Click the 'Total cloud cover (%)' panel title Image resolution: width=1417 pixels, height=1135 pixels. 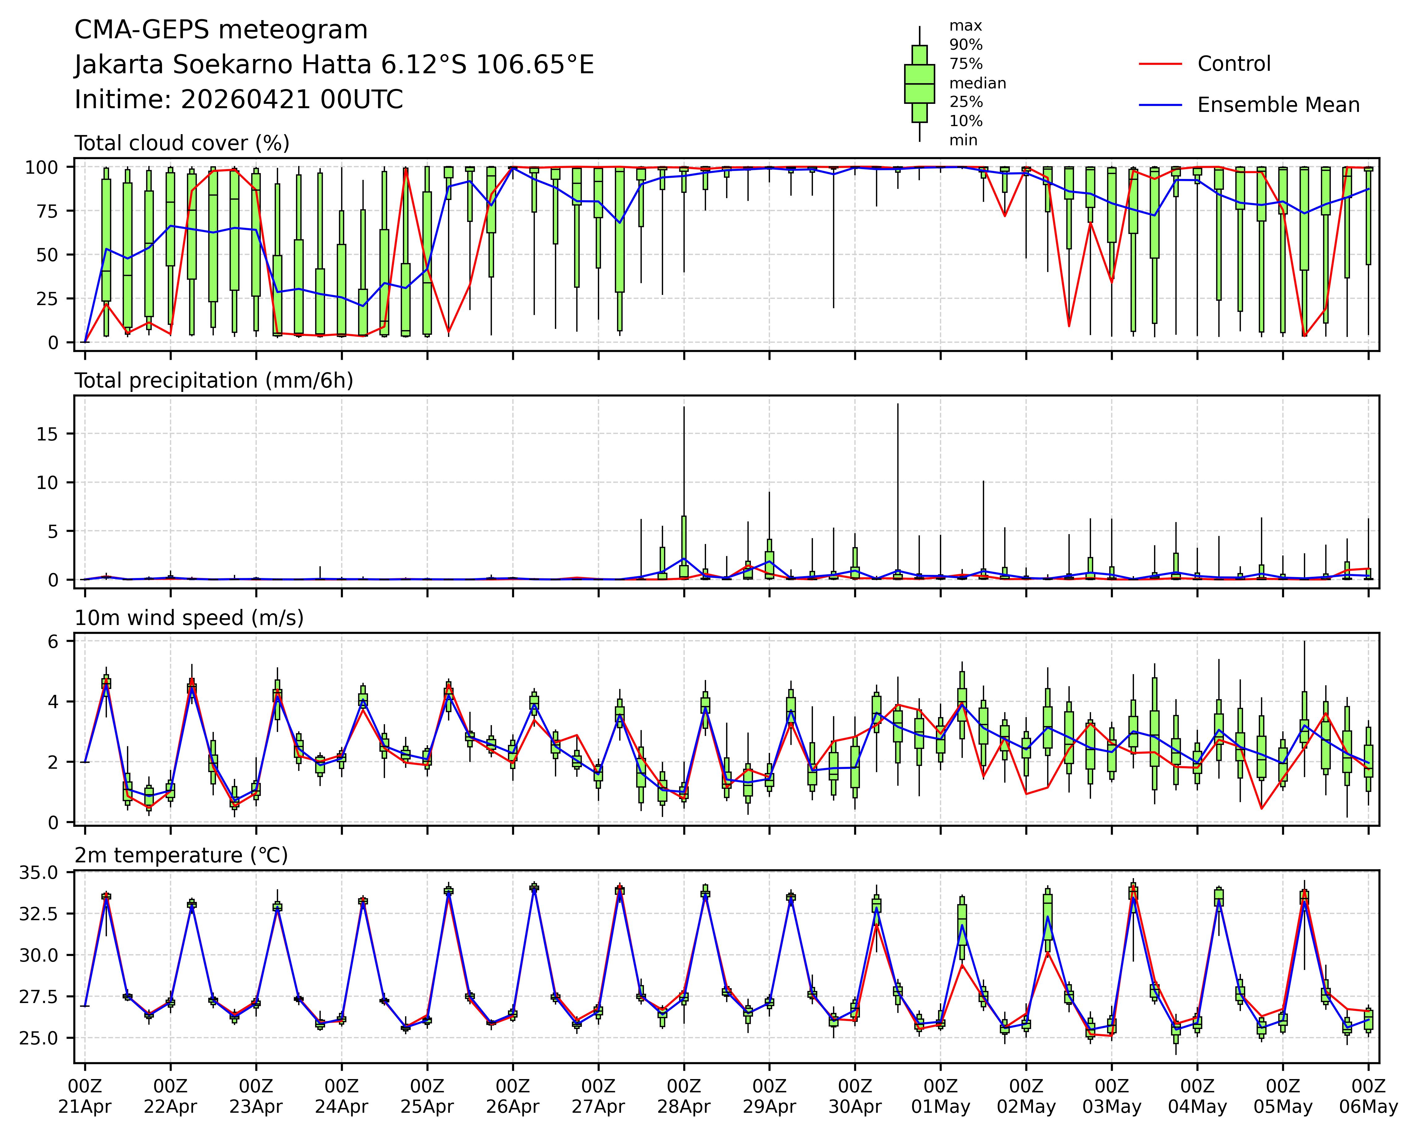point(182,143)
